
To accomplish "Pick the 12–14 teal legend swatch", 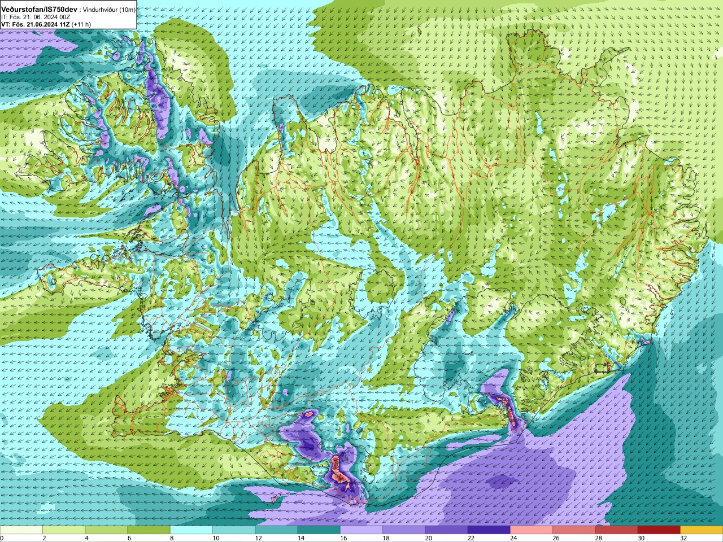I will 276,530.
